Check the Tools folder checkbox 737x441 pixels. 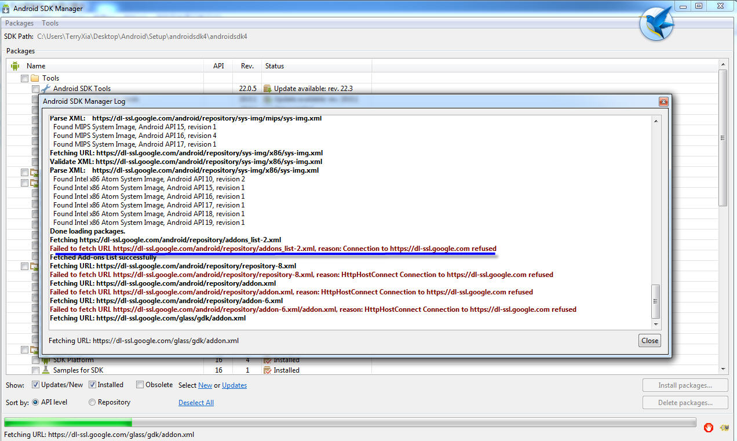(x=24, y=78)
